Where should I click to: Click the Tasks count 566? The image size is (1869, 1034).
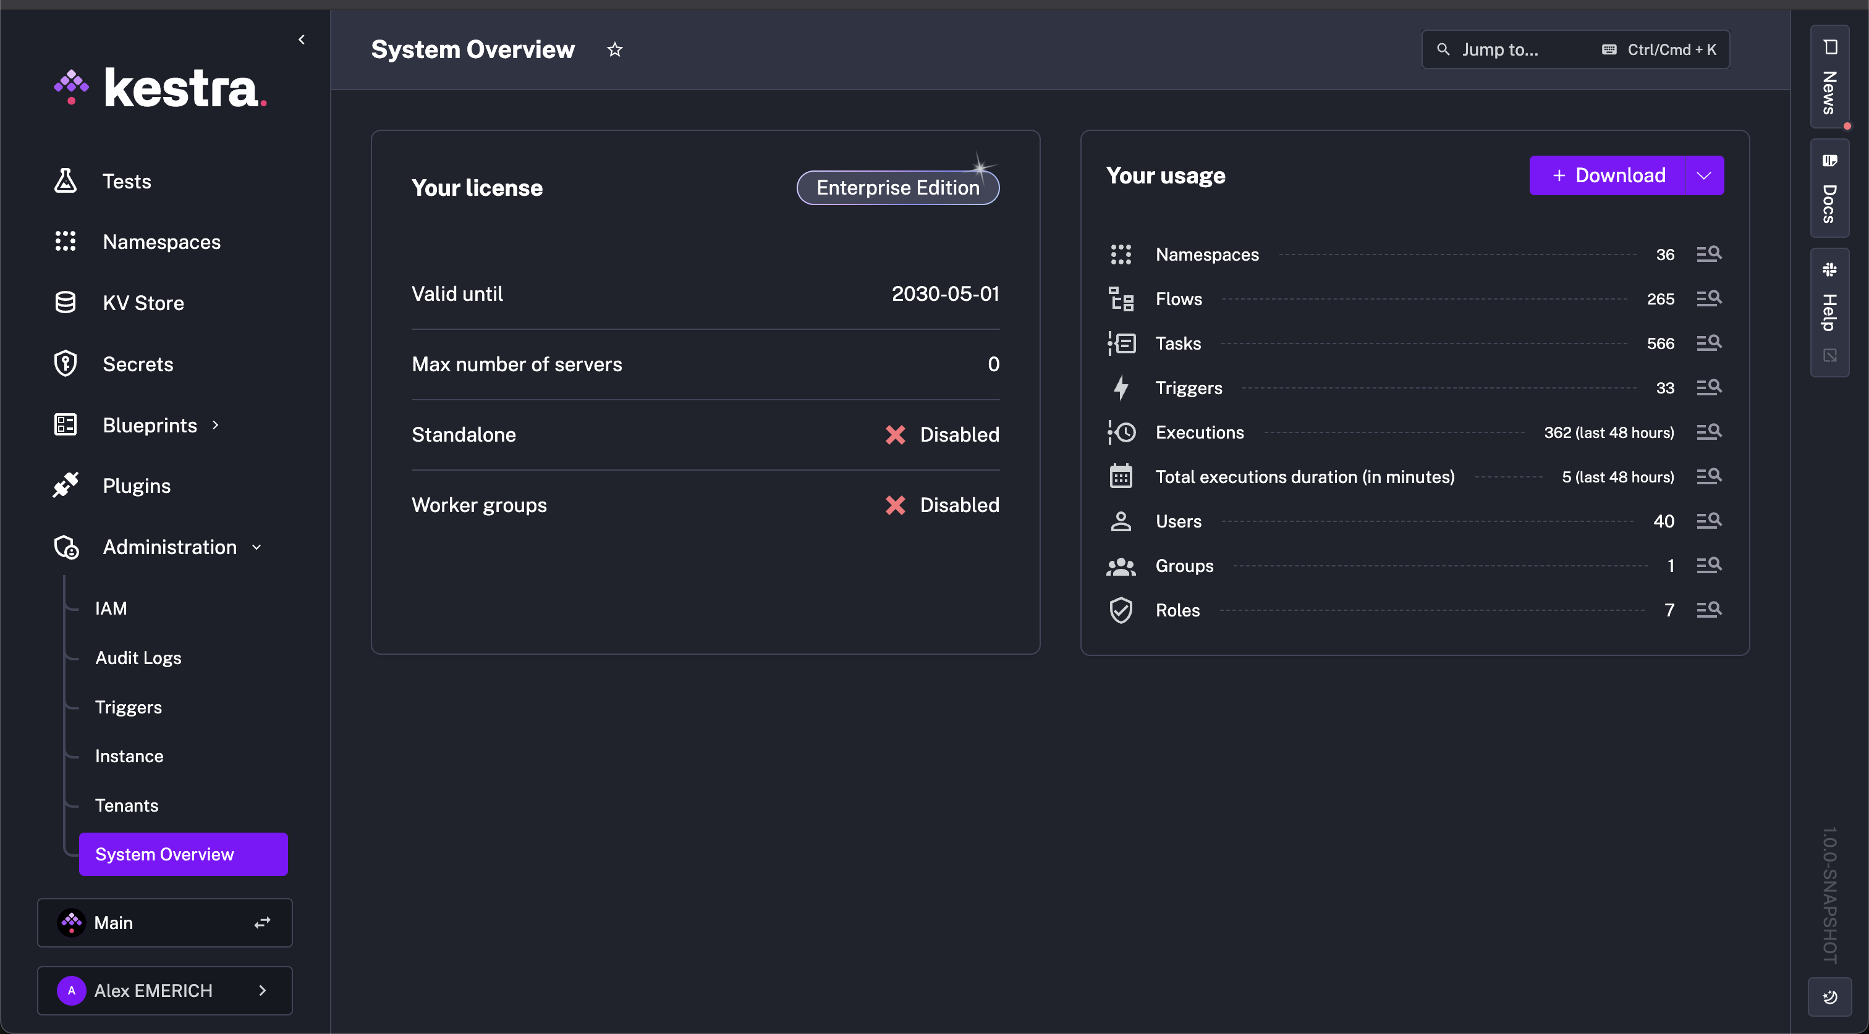1660,343
